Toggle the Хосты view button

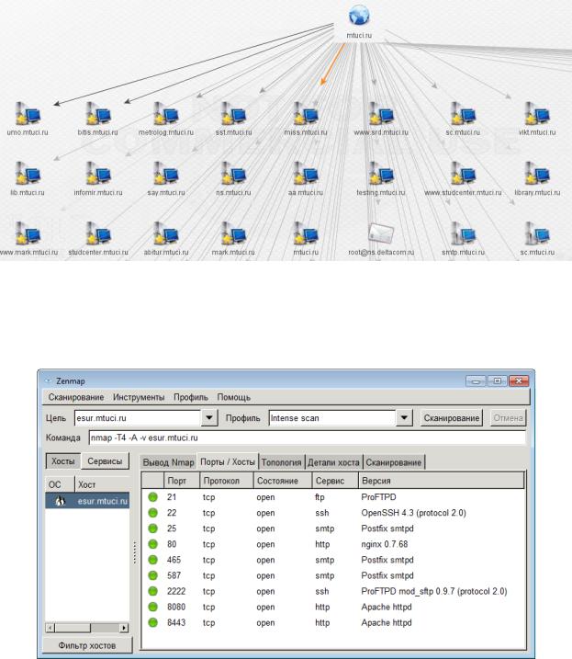click(x=63, y=461)
